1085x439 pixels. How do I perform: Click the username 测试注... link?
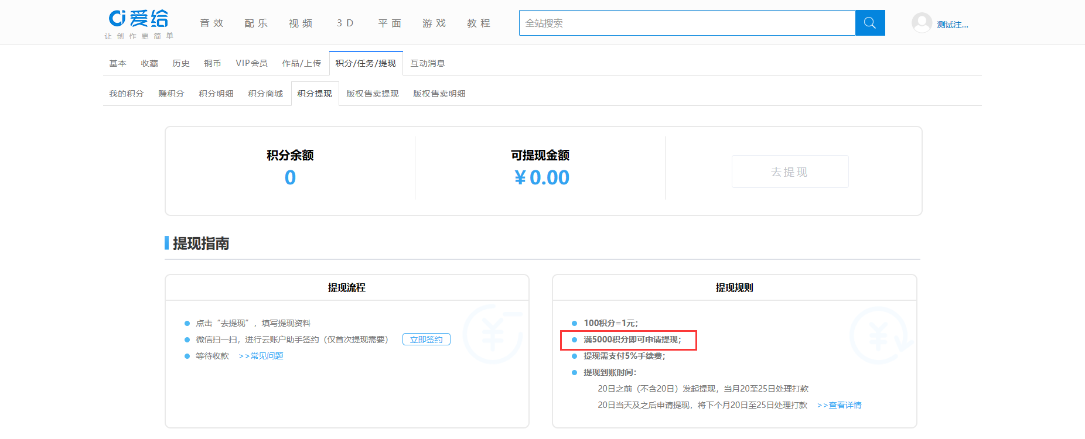pyautogui.click(x=953, y=25)
